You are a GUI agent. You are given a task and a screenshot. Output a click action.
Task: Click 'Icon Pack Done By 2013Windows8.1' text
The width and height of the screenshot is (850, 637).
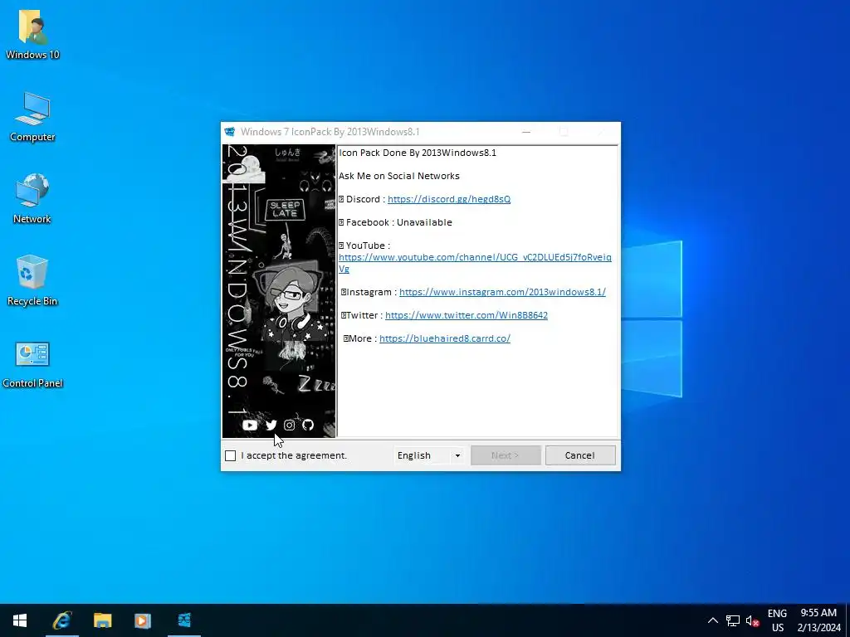pyautogui.click(x=418, y=153)
